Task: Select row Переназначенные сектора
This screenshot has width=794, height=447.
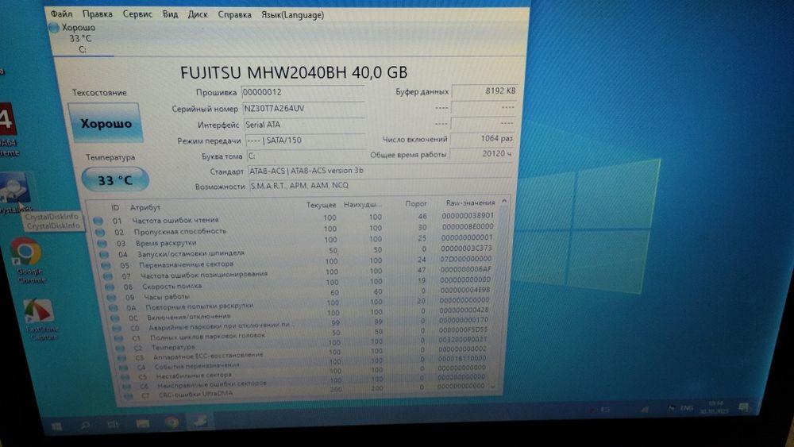Action: click(x=299, y=262)
